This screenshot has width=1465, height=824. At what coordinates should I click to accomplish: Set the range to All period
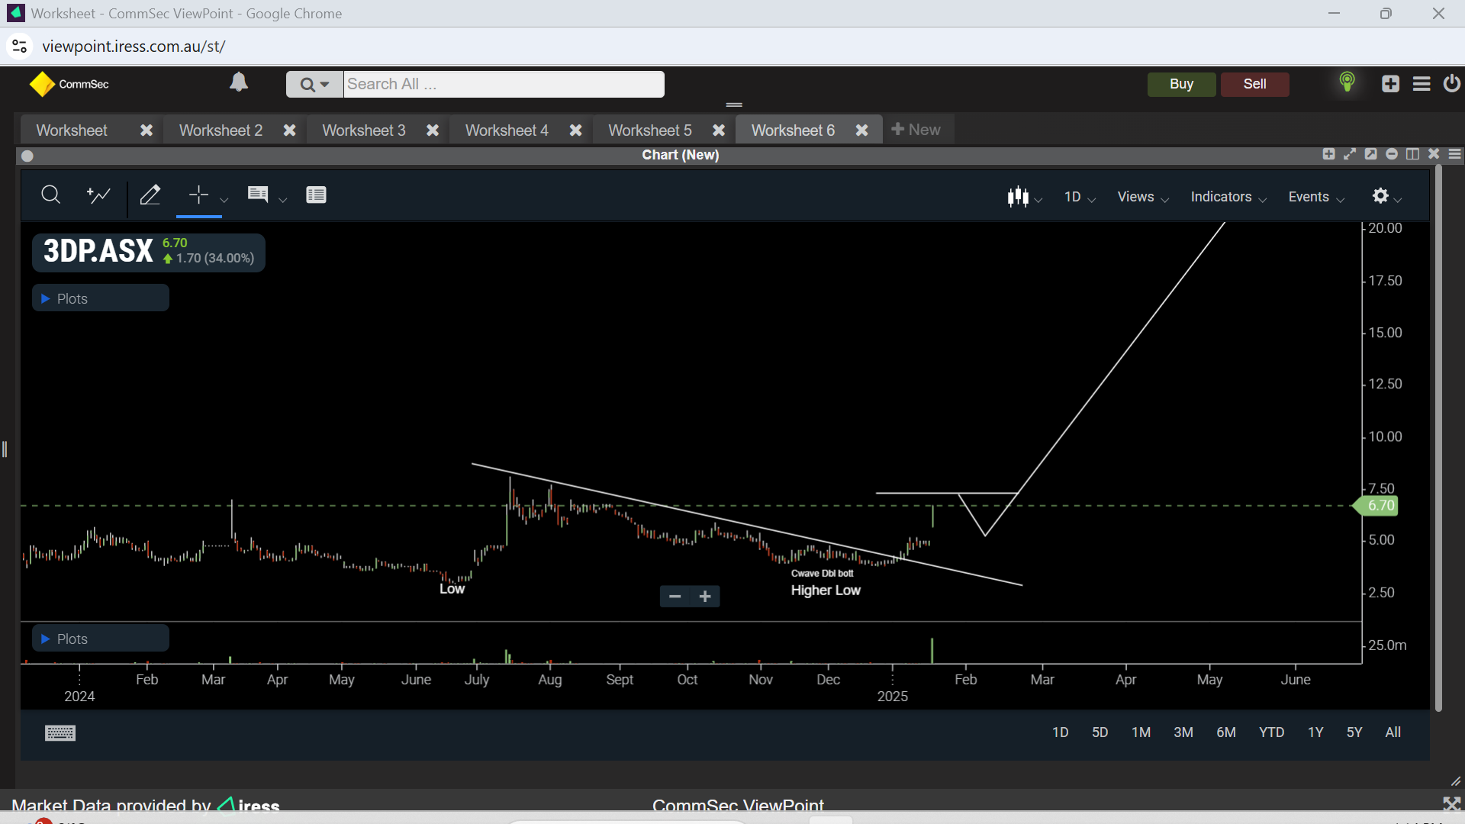pyautogui.click(x=1393, y=732)
